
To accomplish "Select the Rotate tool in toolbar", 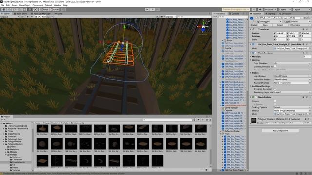I will (x=14, y=9).
